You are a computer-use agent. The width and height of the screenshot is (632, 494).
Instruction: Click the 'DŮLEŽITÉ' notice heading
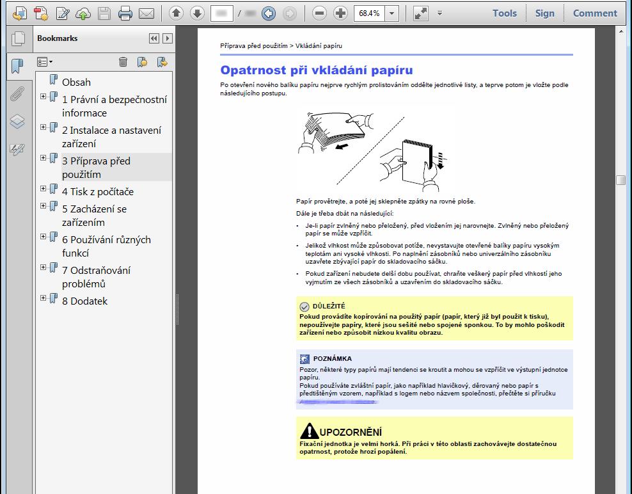pyautogui.click(x=329, y=306)
